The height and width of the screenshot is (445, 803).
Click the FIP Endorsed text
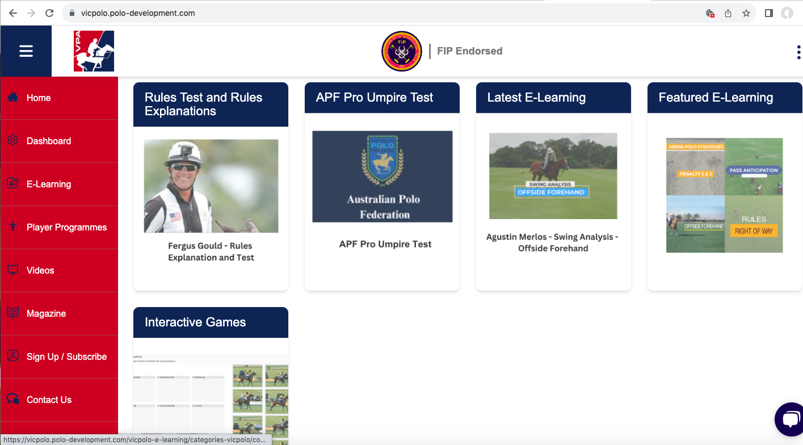(x=470, y=51)
